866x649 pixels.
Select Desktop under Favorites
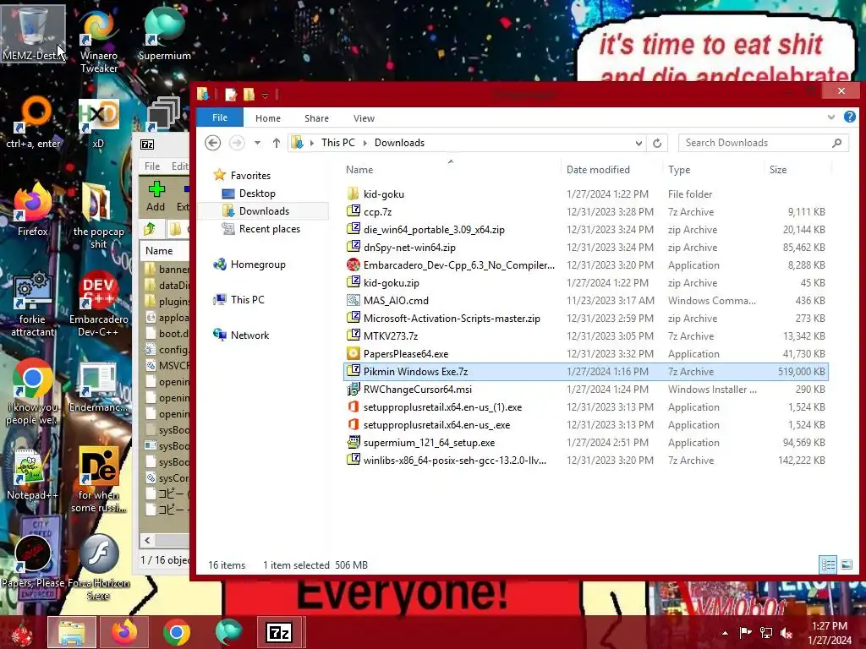click(x=257, y=194)
